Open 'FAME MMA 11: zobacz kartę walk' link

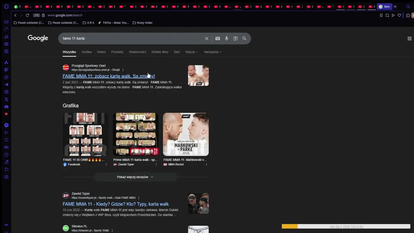coord(109,76)
